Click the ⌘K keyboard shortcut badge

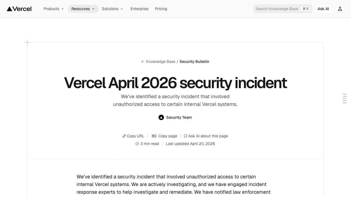click(305, 8)
